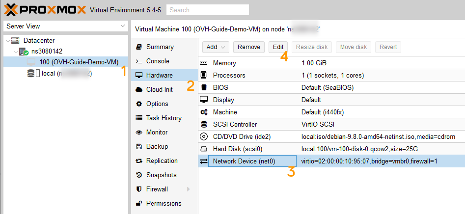Click the Hard Disk drive icon
The width and height of the screenshot is (465, 214).
[x=204, y=149]
